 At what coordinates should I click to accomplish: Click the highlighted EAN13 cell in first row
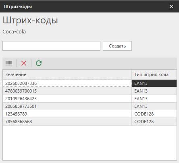coord(154,83)
